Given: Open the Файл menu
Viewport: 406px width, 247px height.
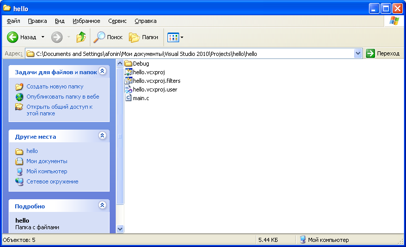Looking at the screenshot, I should pos(13,21).
